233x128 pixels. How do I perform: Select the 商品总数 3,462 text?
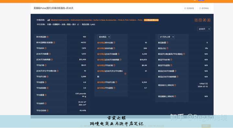click(88, 25)
